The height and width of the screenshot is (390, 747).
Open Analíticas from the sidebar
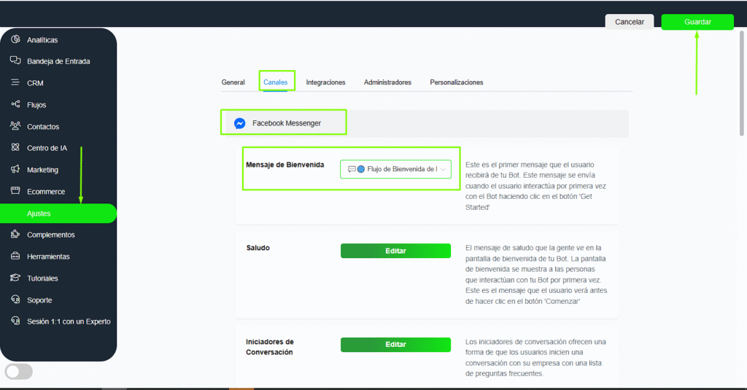(x=42, y=40)
